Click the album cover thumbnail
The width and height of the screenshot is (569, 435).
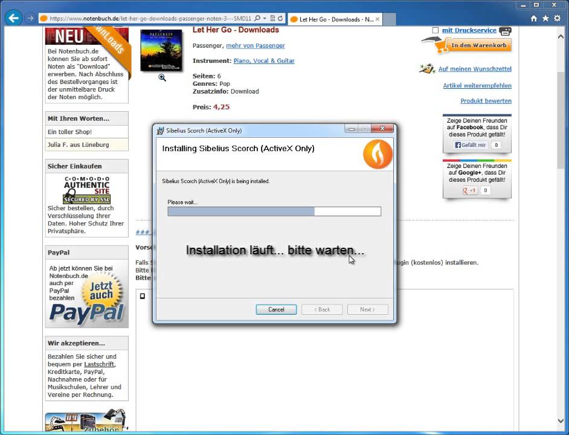coord(161,50)
